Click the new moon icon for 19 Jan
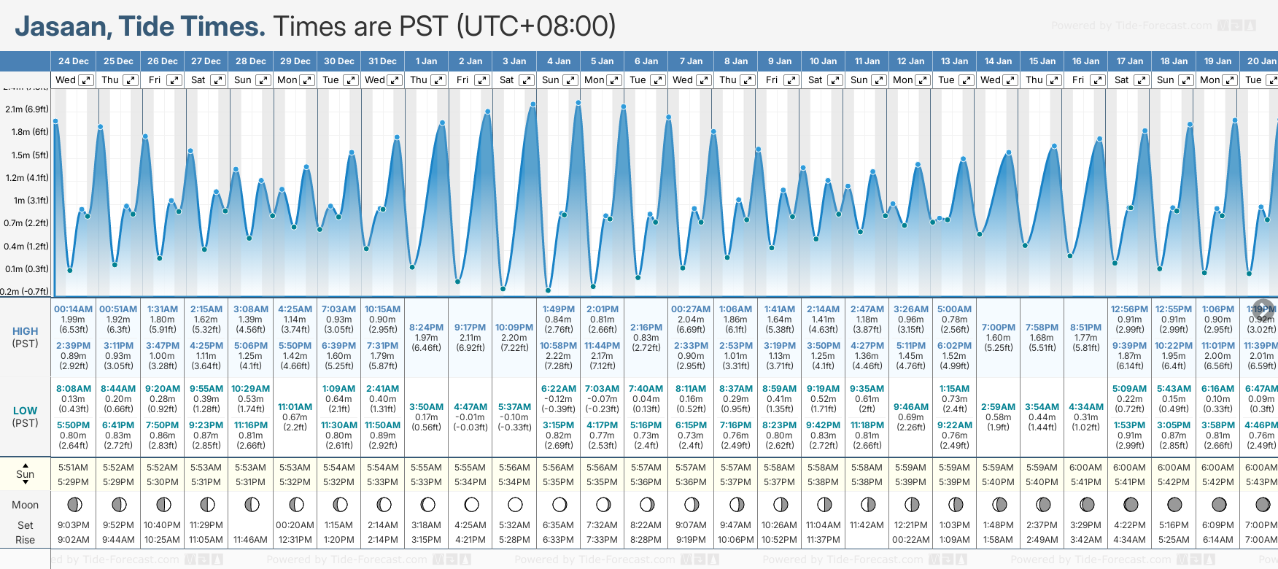 [x=1219, y=504]
